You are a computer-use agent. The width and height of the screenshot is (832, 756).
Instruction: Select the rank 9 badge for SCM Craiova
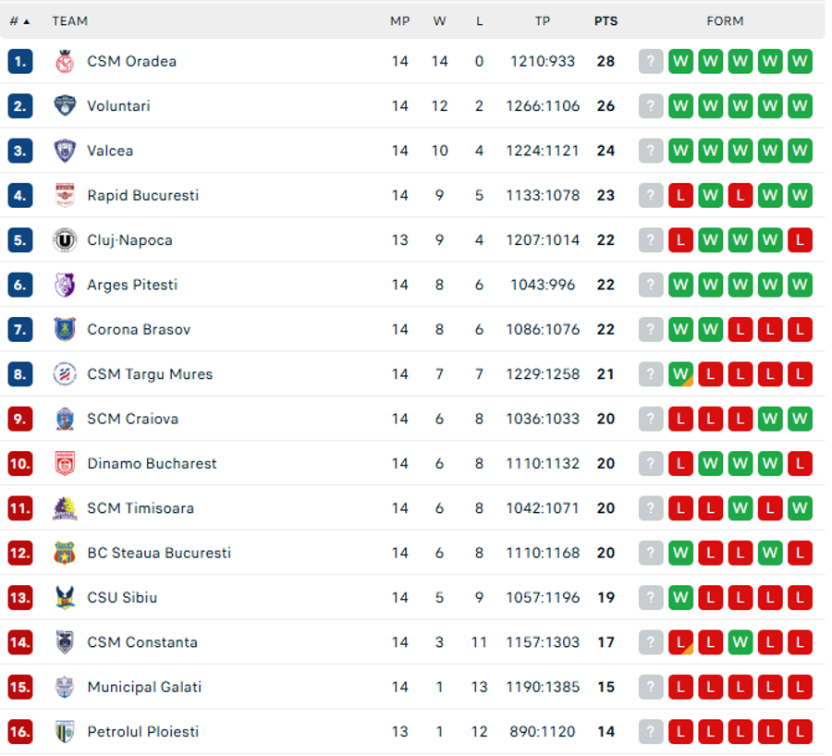(x=20, y=419)
